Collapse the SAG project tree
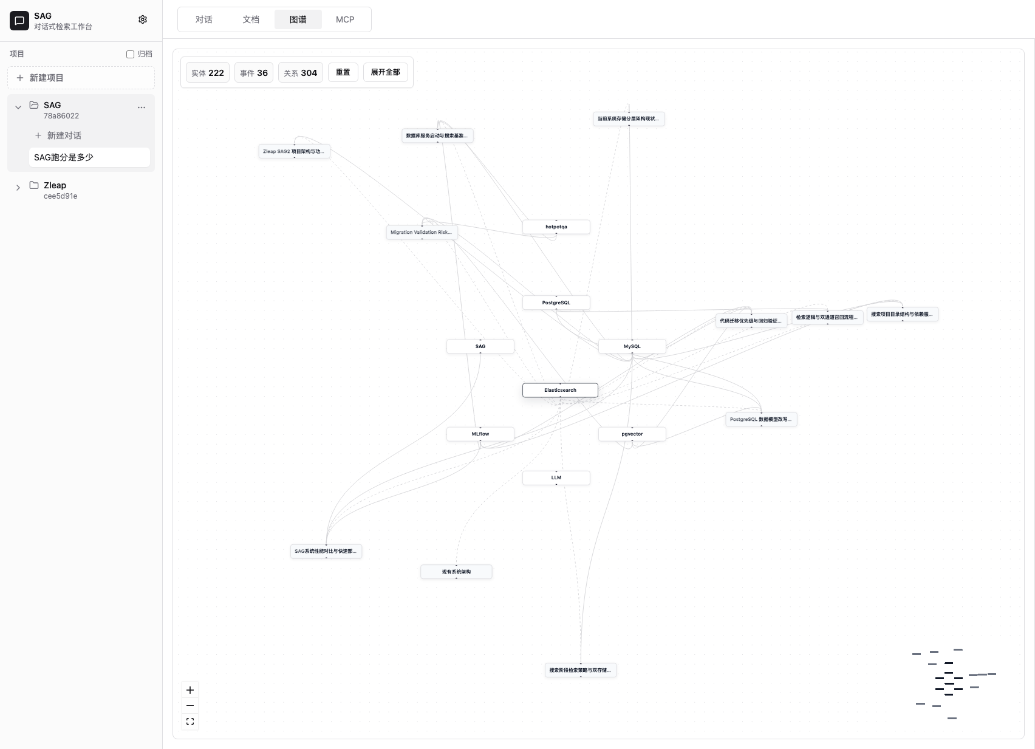Viewport: 1035px width, 749px height. (x=18, y=108)
